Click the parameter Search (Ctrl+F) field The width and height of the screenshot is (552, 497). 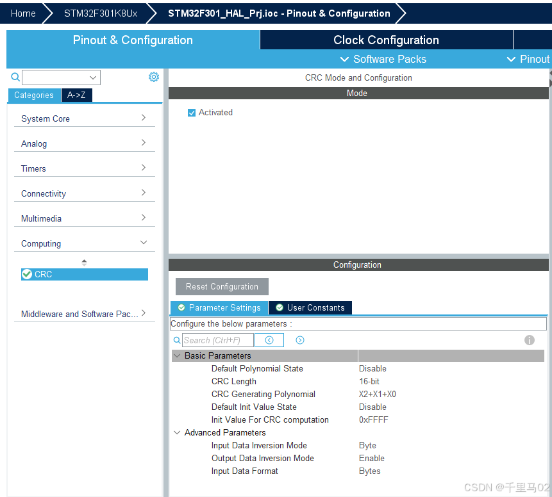(217, 340)
